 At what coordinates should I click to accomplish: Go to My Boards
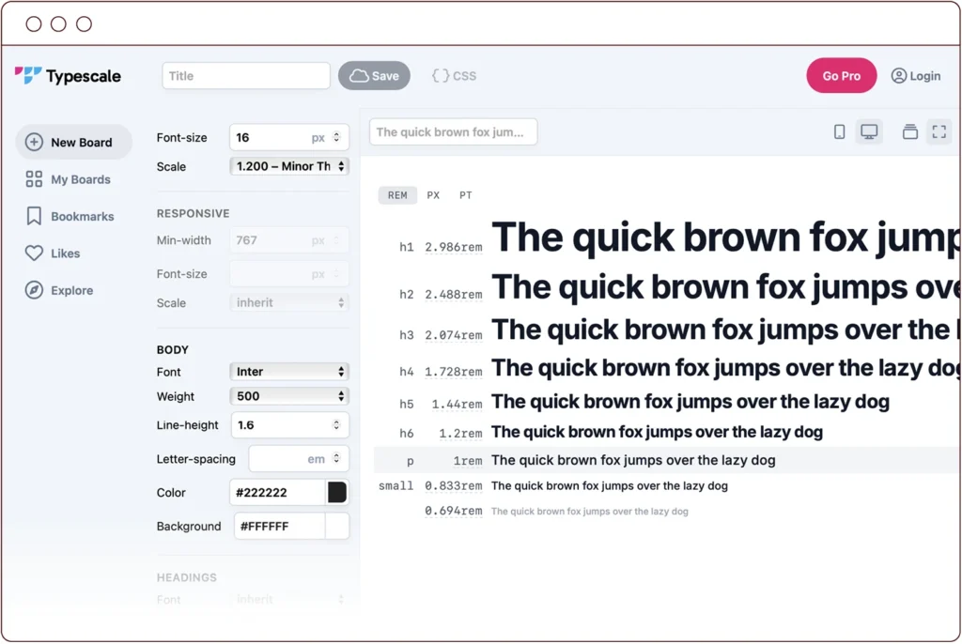(x=81, y=179)
